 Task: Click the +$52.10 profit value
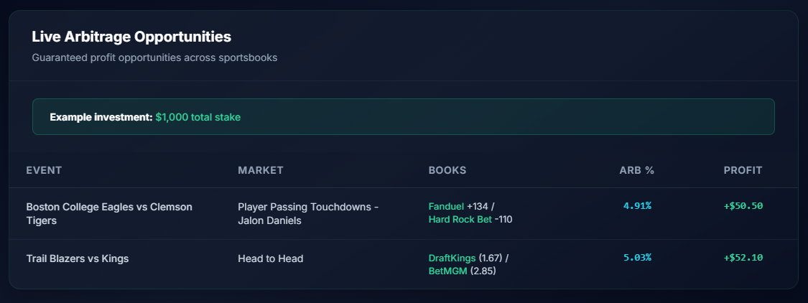[x=743, y=258]
